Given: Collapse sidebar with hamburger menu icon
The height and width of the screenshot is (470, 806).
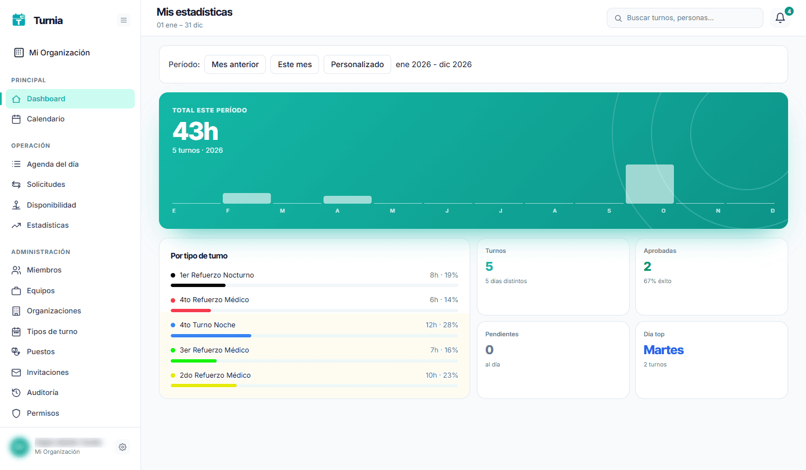Looking at the screenshot, I should [124, 20].
